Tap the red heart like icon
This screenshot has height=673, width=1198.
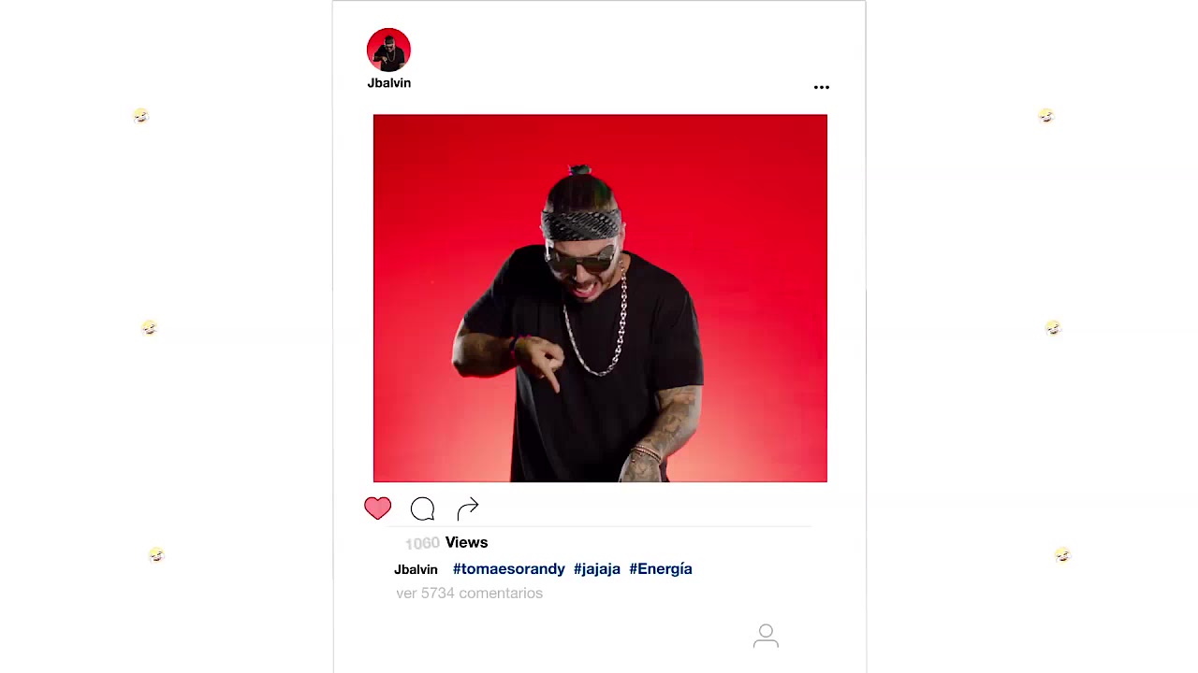coord(378,508)
